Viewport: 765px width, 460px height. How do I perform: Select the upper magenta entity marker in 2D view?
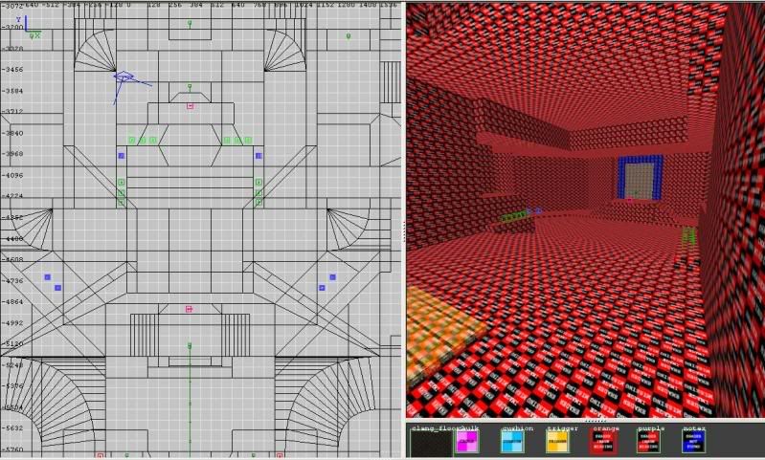[190, 105]
